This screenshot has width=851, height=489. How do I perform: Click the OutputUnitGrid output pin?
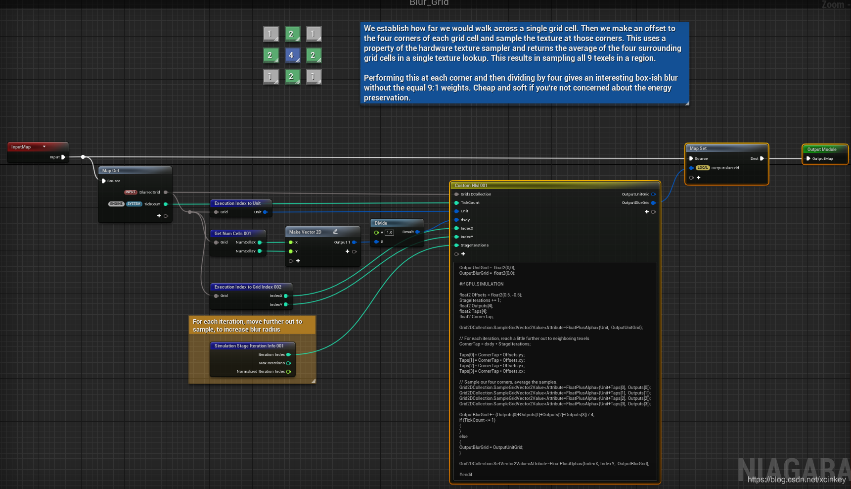pos(653,194)
